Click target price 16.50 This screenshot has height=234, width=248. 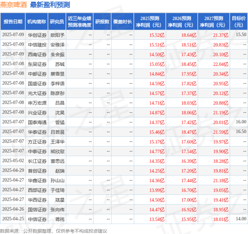point(241,132)
